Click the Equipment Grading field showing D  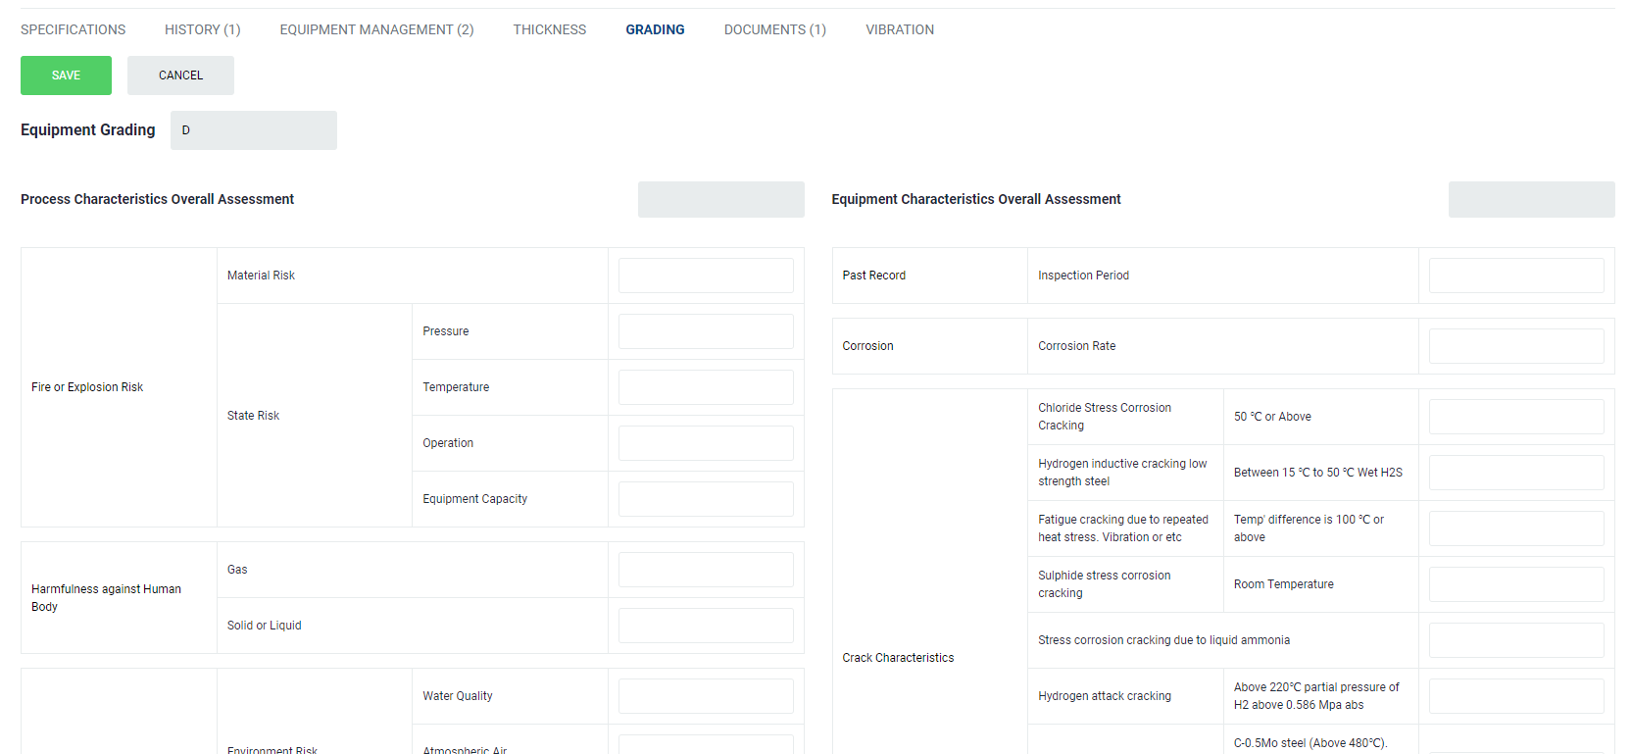tap(253, 130)
